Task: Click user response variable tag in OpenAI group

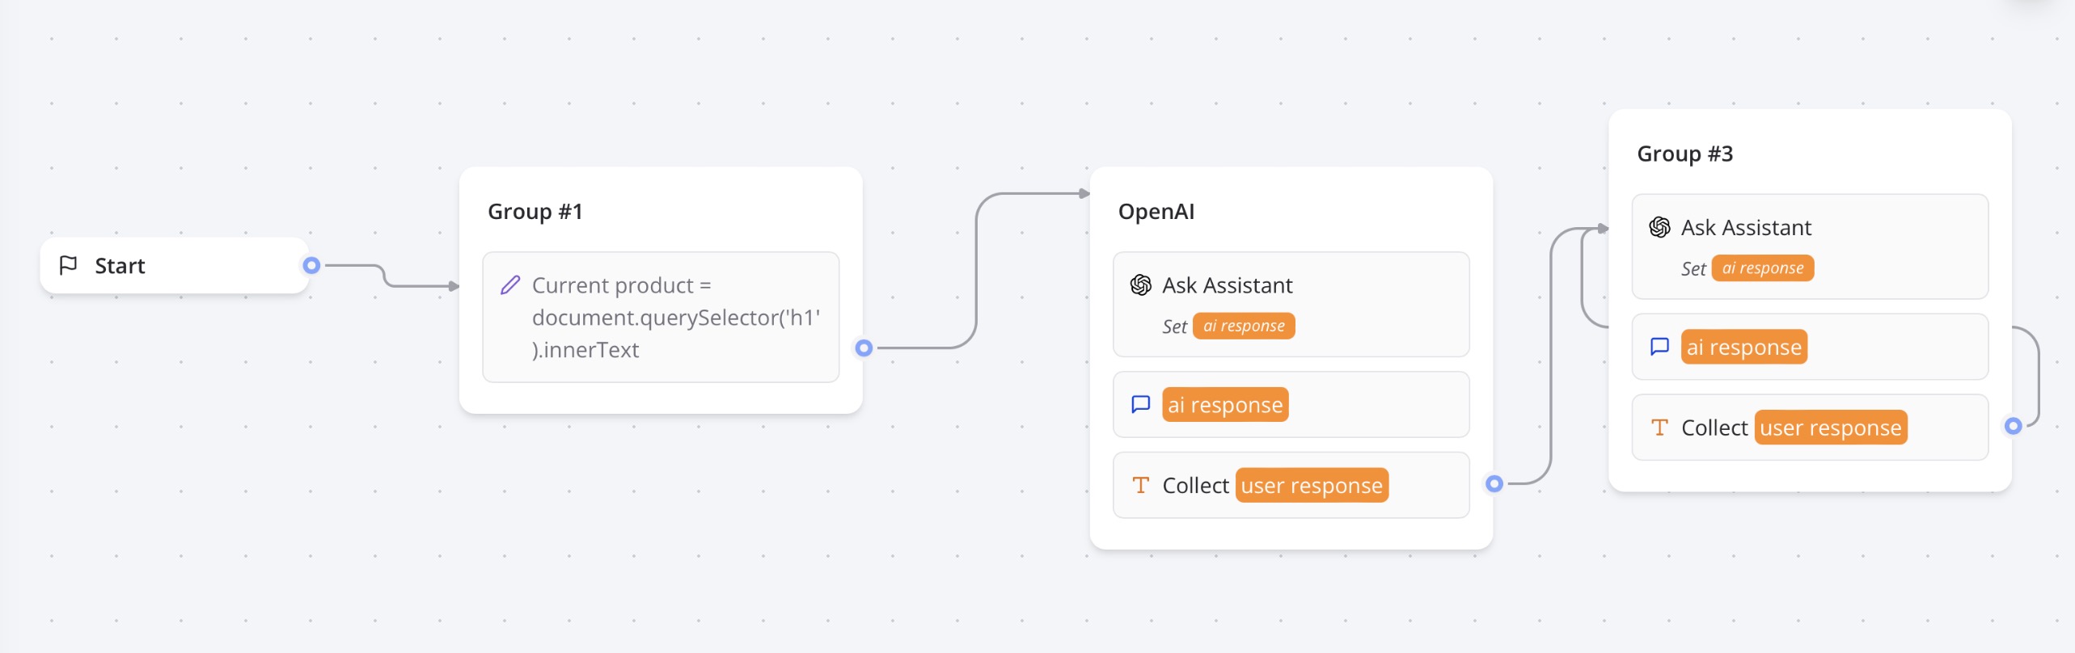Action: tap(1311, 486)
